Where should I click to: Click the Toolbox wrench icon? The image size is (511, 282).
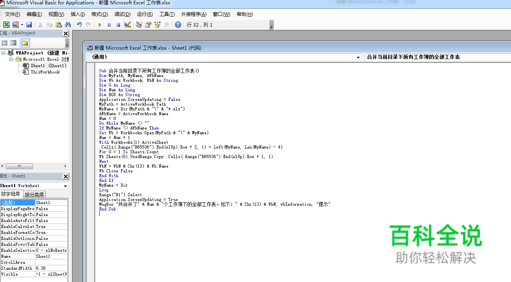pos(167,25)
